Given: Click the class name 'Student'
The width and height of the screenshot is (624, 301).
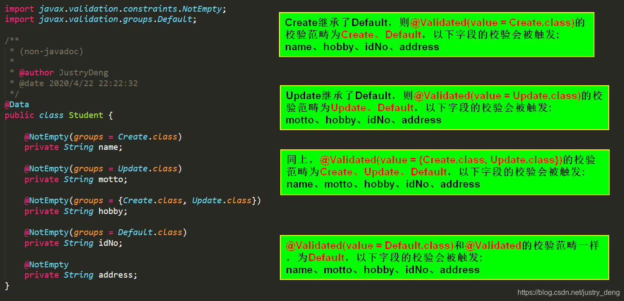Looking at the screenshot, I should 86,115.
